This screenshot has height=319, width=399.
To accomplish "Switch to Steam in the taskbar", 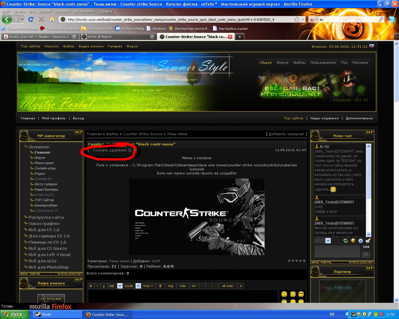I will (x=57, y=315).
